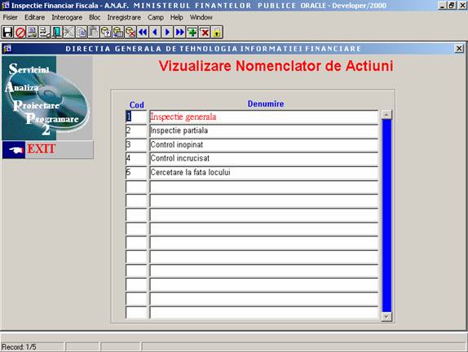This screenshot has width=468, height=352.
Task: Select the Control inopinat denumire field
Action: click(264, 145)
